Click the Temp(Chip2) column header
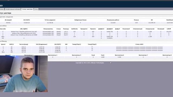Screen dimensions: 173x97 pos(92,44)
